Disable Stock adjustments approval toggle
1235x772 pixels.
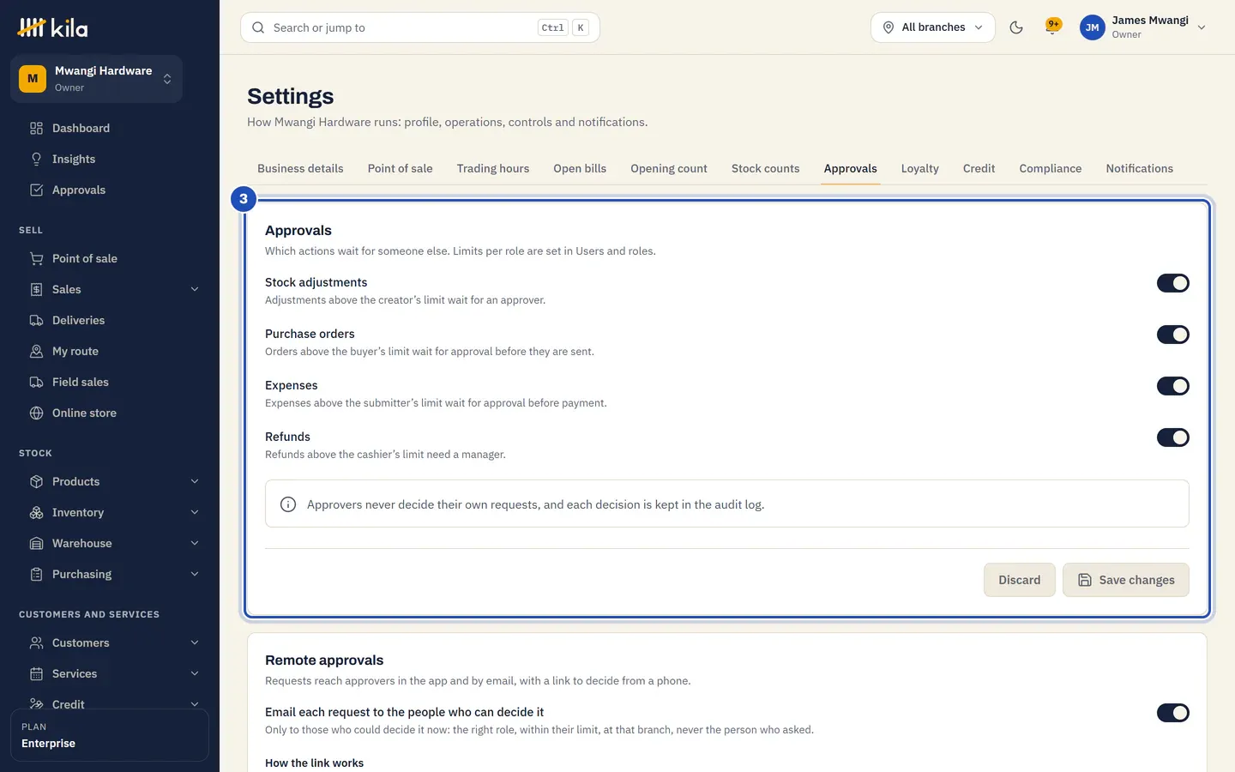(1172, 283)
